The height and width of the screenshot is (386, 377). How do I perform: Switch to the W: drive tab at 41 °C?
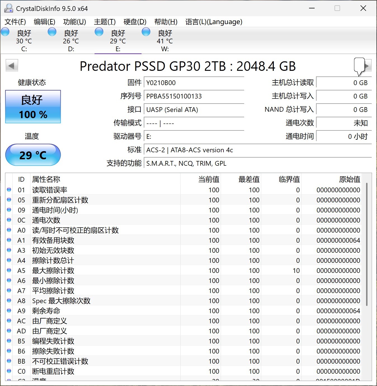tap(165, 41)
